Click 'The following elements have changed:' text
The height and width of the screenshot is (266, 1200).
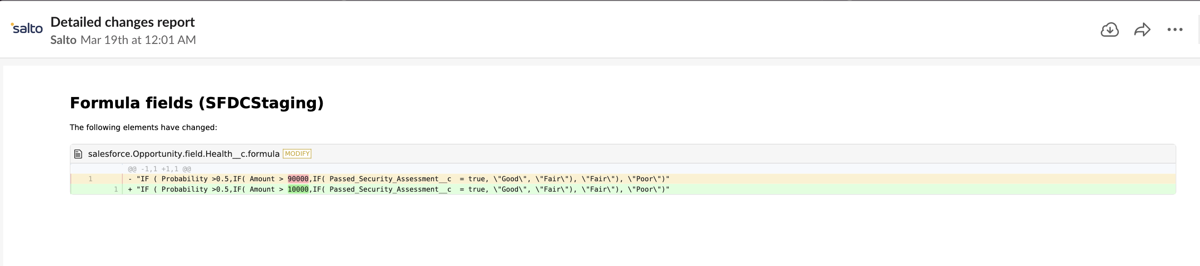click(x=144, y=128)
